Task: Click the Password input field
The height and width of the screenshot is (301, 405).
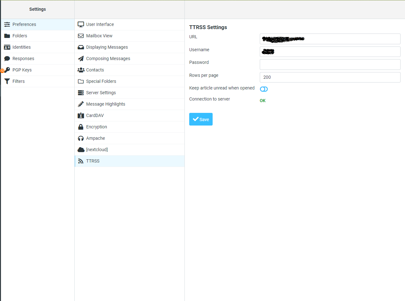Action: (330, 64)
